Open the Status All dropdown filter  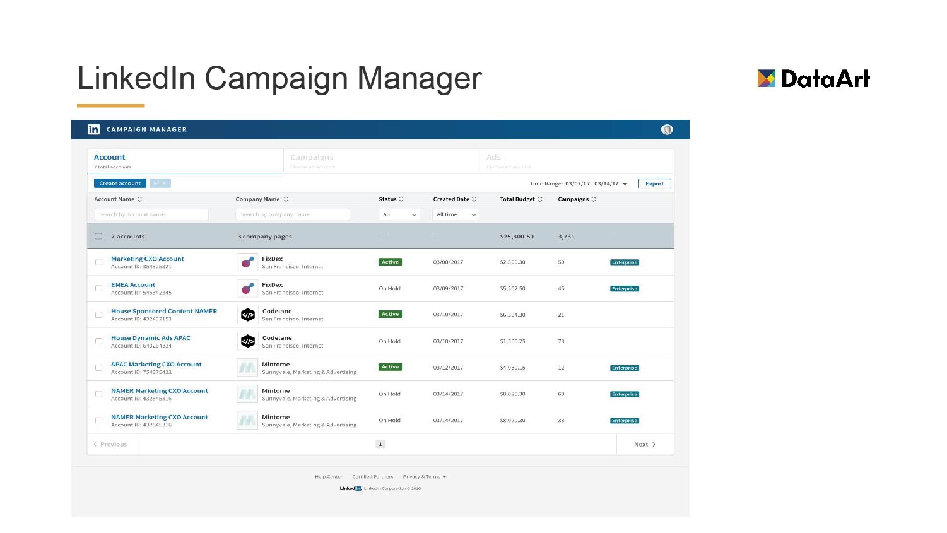pyautogui.click(x=400, y=214)
